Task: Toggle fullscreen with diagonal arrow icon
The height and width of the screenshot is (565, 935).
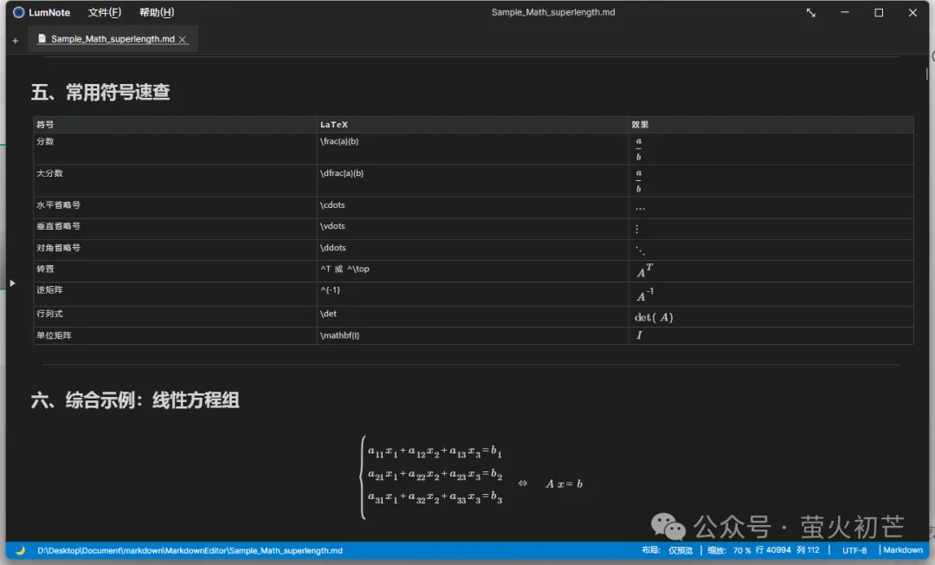Action: tap(811, 12)
